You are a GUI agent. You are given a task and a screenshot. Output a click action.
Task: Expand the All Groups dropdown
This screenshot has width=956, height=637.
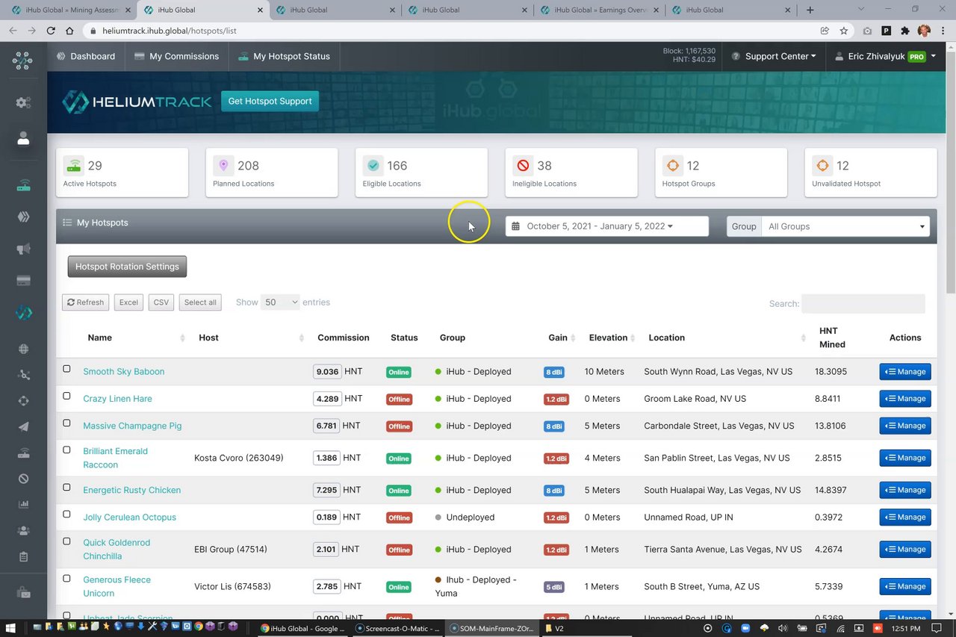coord(845,226)
